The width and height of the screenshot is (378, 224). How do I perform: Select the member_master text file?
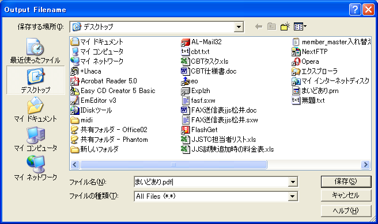pyautogui.click(x=331, y=42)
